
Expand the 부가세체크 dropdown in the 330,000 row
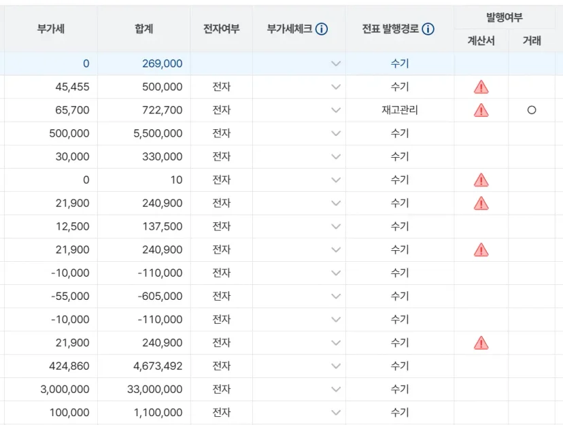coord(336,156)
